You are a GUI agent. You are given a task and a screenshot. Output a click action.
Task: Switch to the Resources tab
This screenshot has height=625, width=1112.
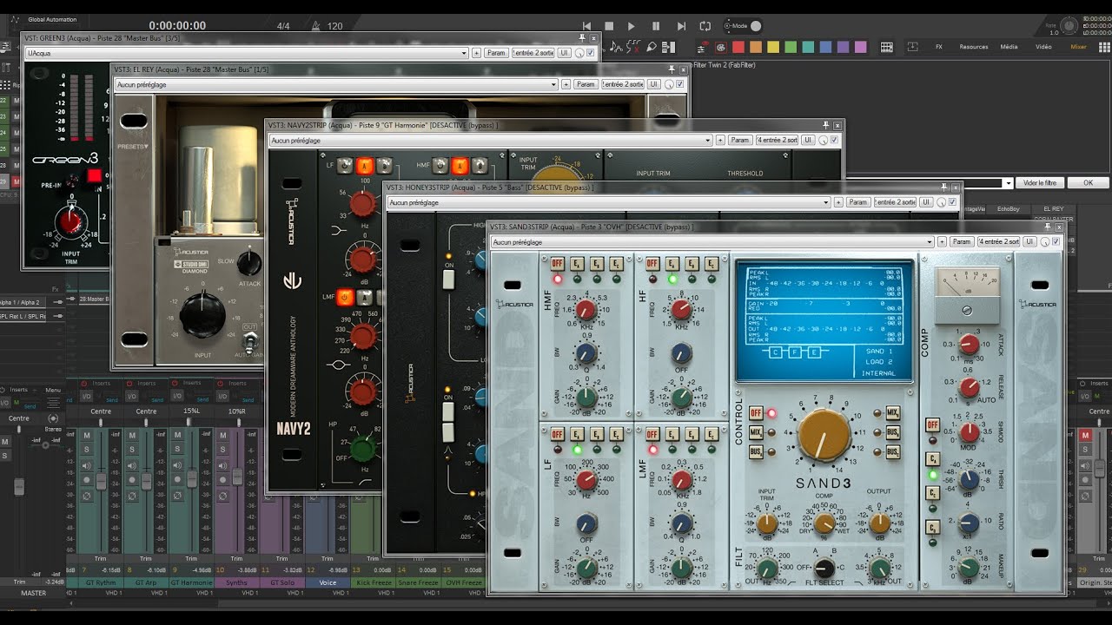(974, 47)
